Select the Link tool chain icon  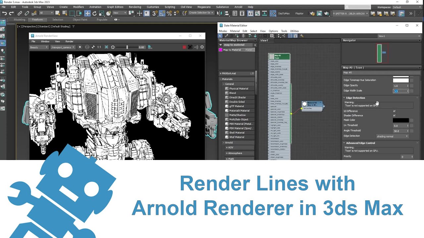20,13
